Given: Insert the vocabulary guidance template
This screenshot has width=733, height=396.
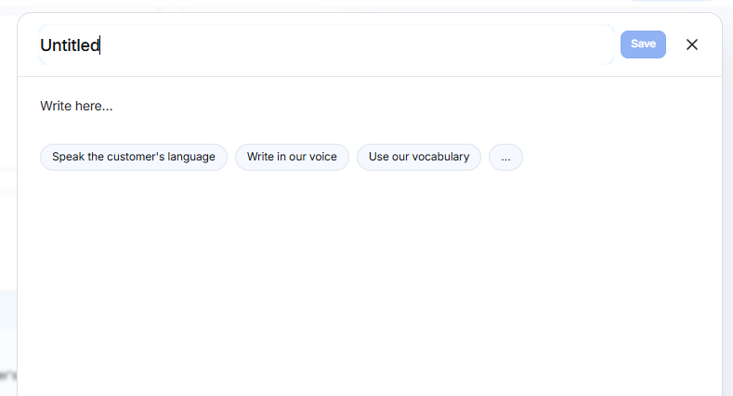Looking at the screenshot, I should [419, 157].
